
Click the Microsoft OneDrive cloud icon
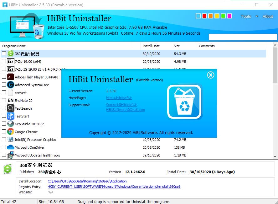[x=10, y=147]
